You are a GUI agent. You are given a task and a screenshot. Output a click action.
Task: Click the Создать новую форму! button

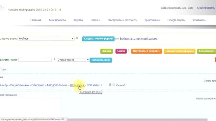tap(98, 39)
